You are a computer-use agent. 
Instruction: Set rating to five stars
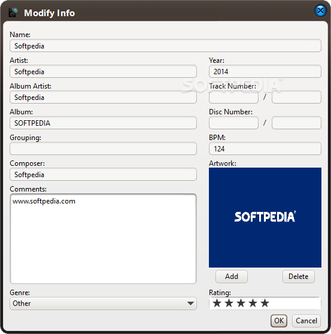tap(265, 303)
